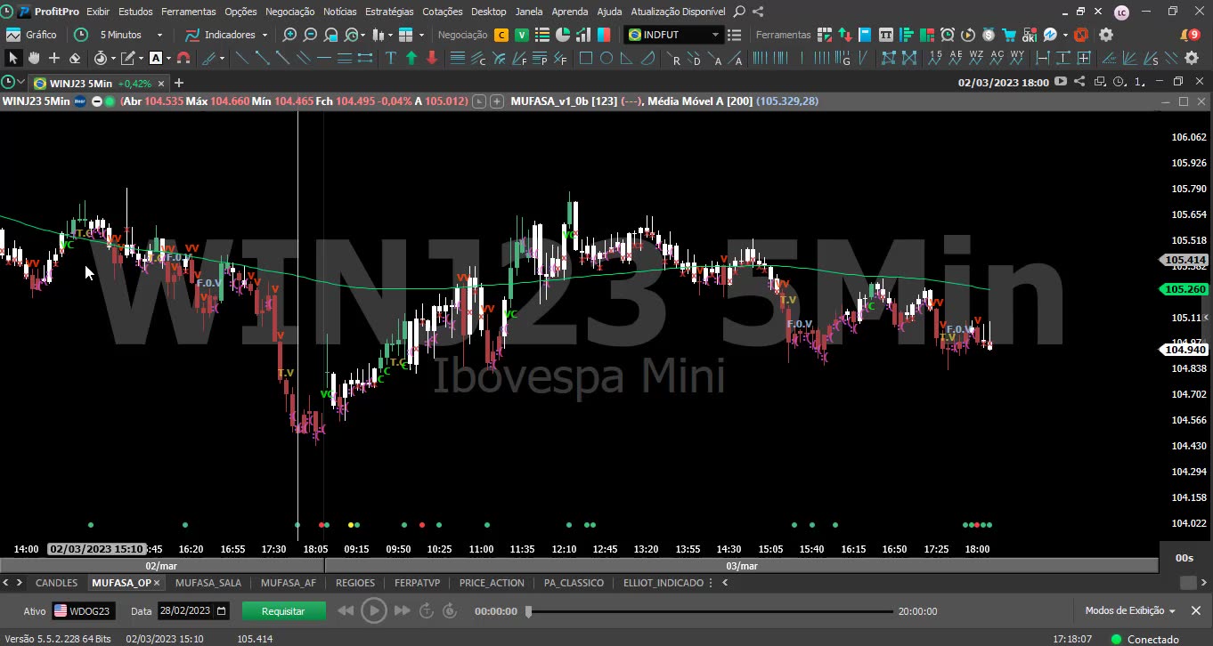Open the Ferramentas alarm clock tool

947,35
